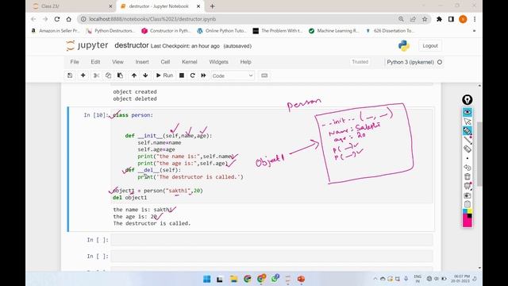
Task: Open the Cell menu
Action: [165, 62]
